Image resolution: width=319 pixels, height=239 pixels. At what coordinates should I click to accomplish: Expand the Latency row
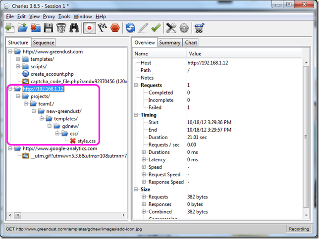click(144, 159)
